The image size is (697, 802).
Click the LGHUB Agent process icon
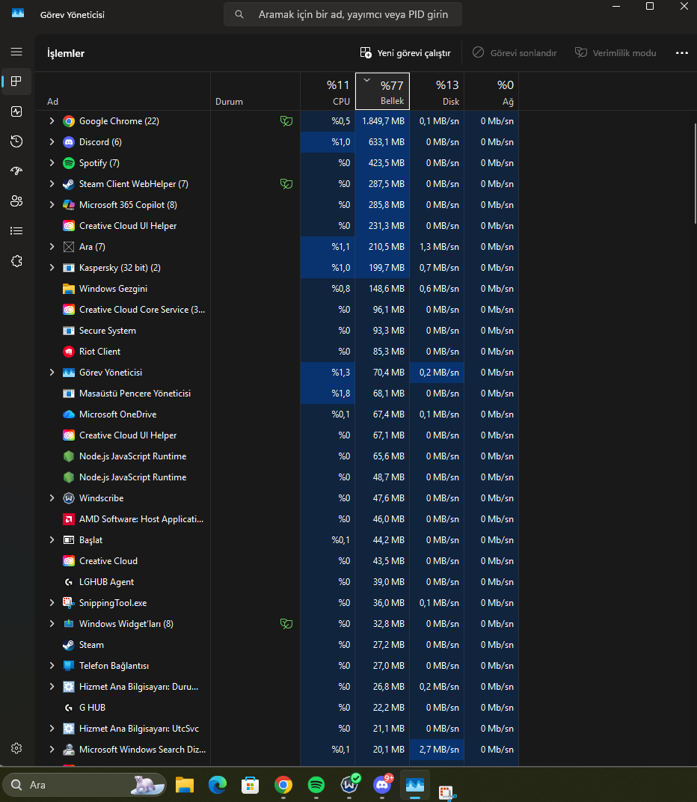tap(69, 582)
